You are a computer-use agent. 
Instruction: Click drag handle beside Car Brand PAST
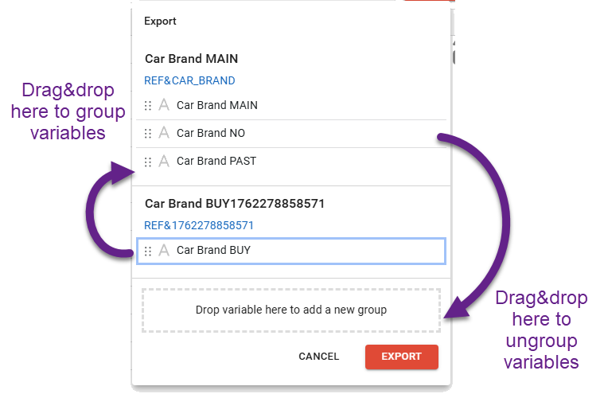coord(148,162)
